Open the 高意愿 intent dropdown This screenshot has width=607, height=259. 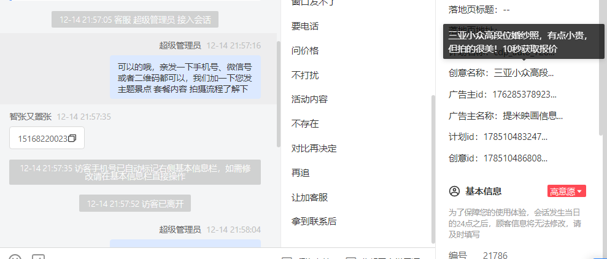(x=566, y=191)
